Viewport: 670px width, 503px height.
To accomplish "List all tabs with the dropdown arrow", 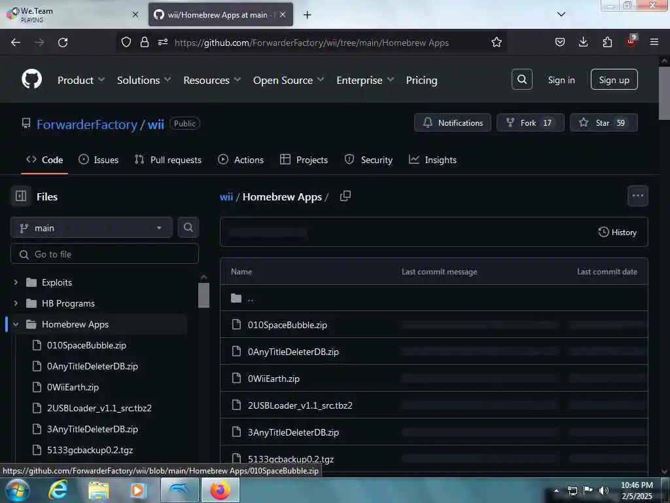I will [561, 14].
